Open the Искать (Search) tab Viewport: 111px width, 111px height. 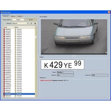click(x=13, y=16)
